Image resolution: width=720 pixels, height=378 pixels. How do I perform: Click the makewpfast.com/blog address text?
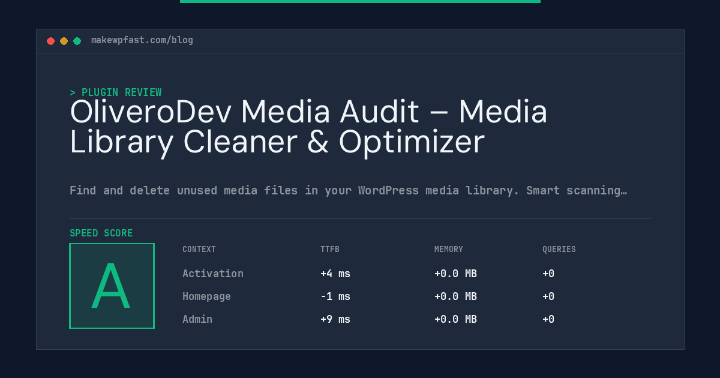[x=142, y=40]
